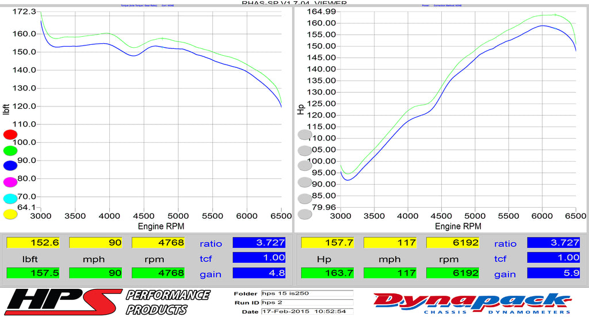Click the yellow 6192 rpm value box

tap(453, 243)
